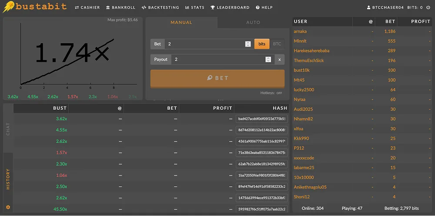Click the bustabit logo in the header
The height and width of the screenshot is (216, 435).
35,7
